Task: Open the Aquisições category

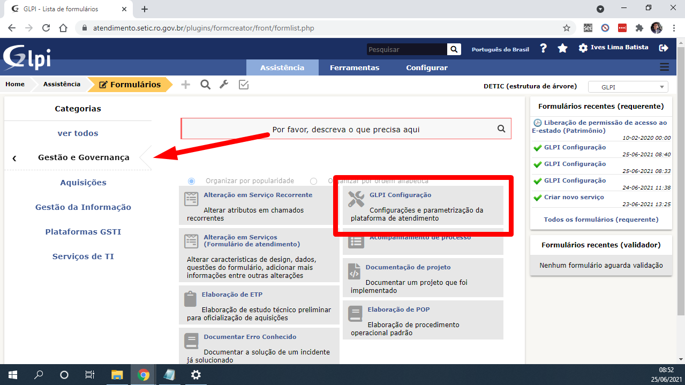Action: 83,183
